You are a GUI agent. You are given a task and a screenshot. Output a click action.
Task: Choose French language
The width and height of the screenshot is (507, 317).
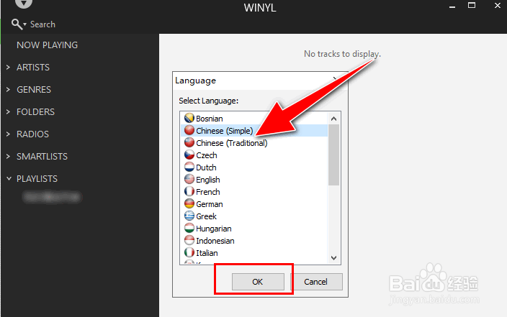(x=254, y=192)
